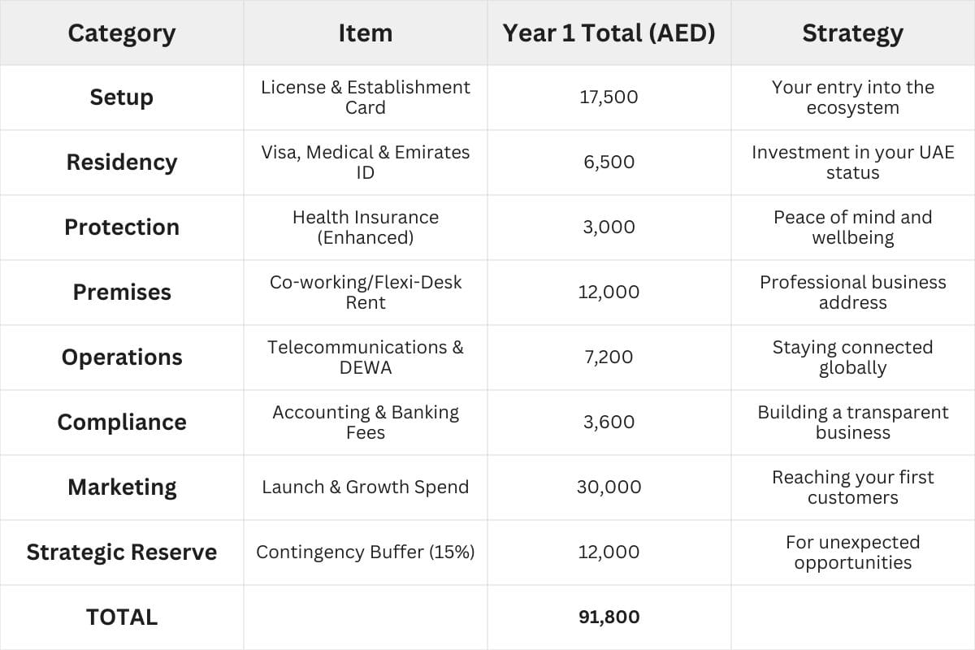The height and width of the screenshot is (650, 975).
Task: Click the Residency category cell
Action: [x=121, y=162]
